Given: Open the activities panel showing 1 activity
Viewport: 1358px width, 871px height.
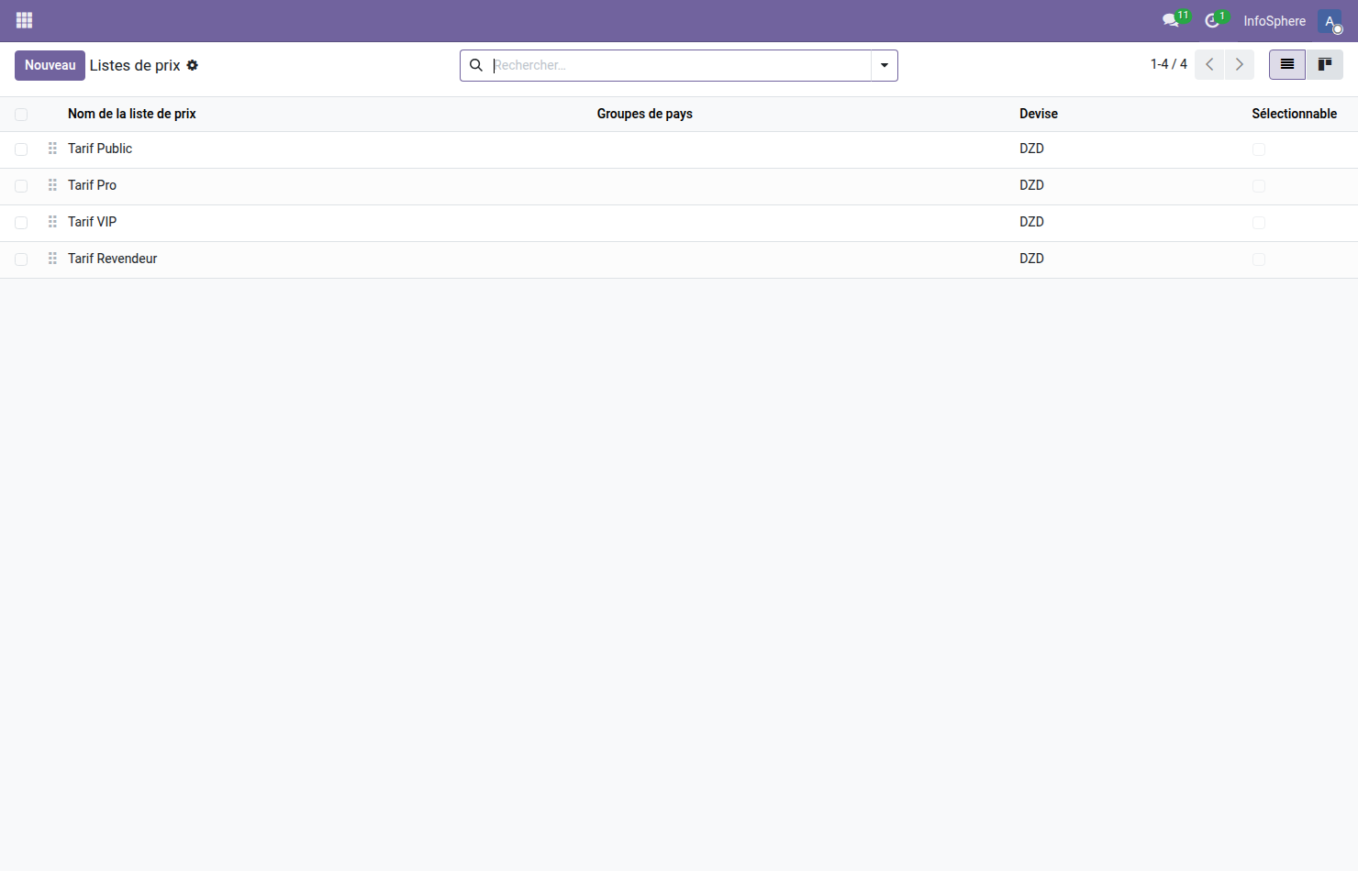Looking at the screenshot, I should [1213, 20].
